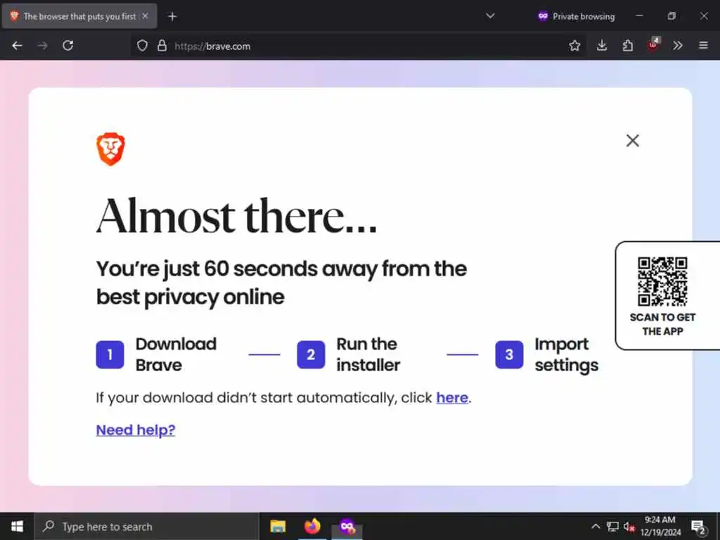Open Firefox application hamburger menu
720x540 pixels.
point(703,46)
